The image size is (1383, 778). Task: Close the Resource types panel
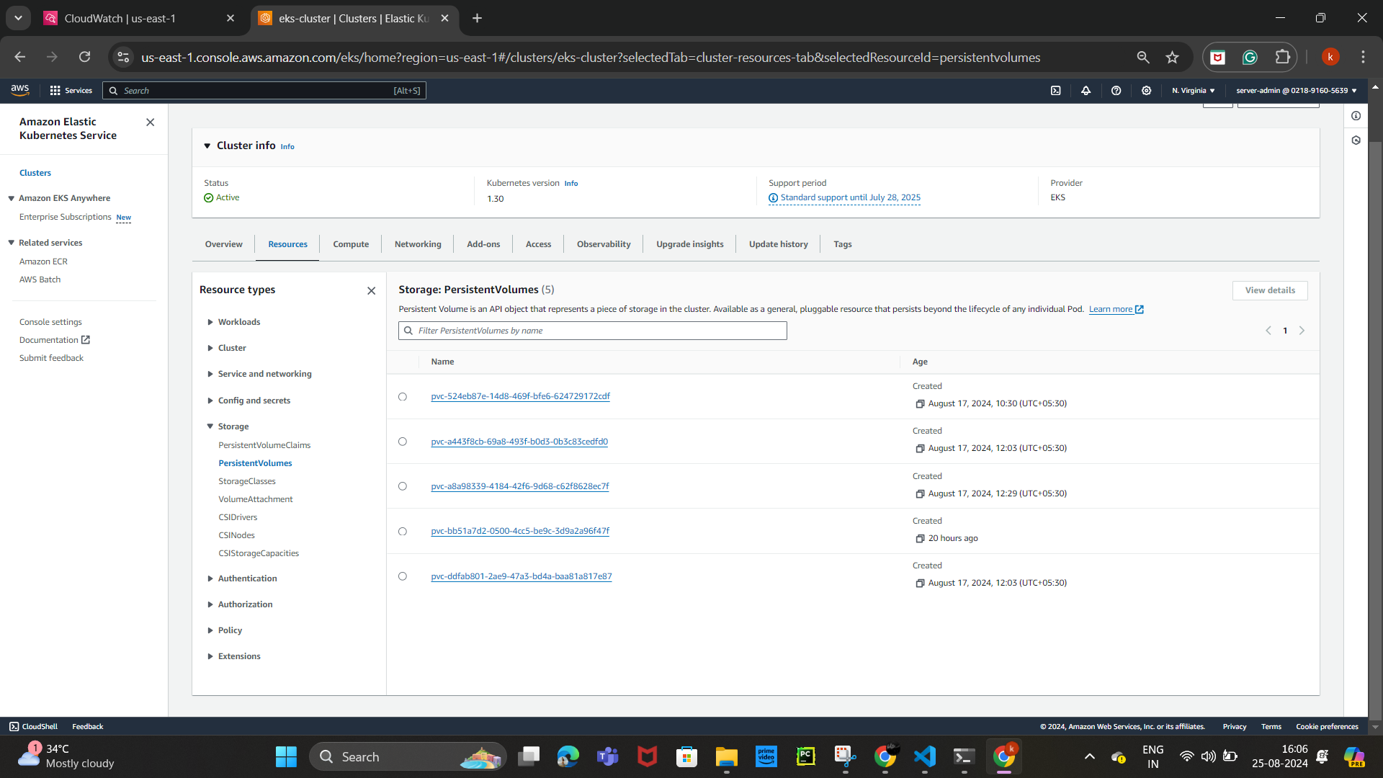click(x=371, y=291)
